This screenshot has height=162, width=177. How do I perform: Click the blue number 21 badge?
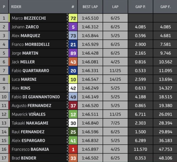pos(73,45)
